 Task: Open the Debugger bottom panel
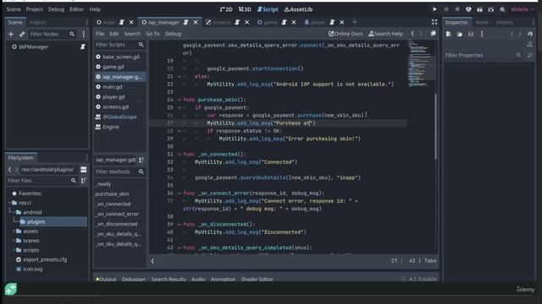pos(134,280)
